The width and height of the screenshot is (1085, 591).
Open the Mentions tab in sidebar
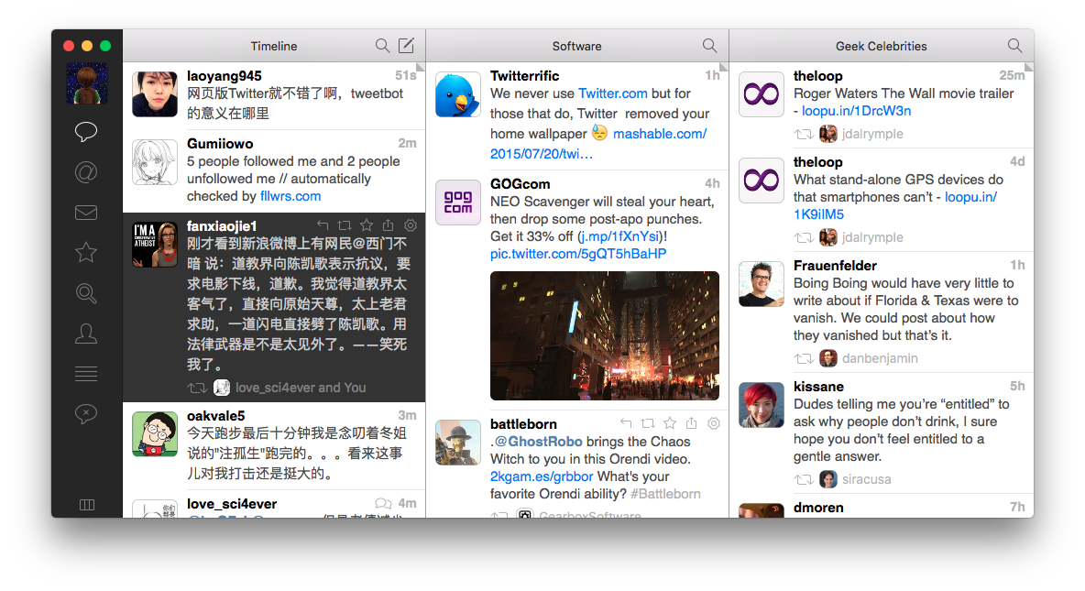86,171
